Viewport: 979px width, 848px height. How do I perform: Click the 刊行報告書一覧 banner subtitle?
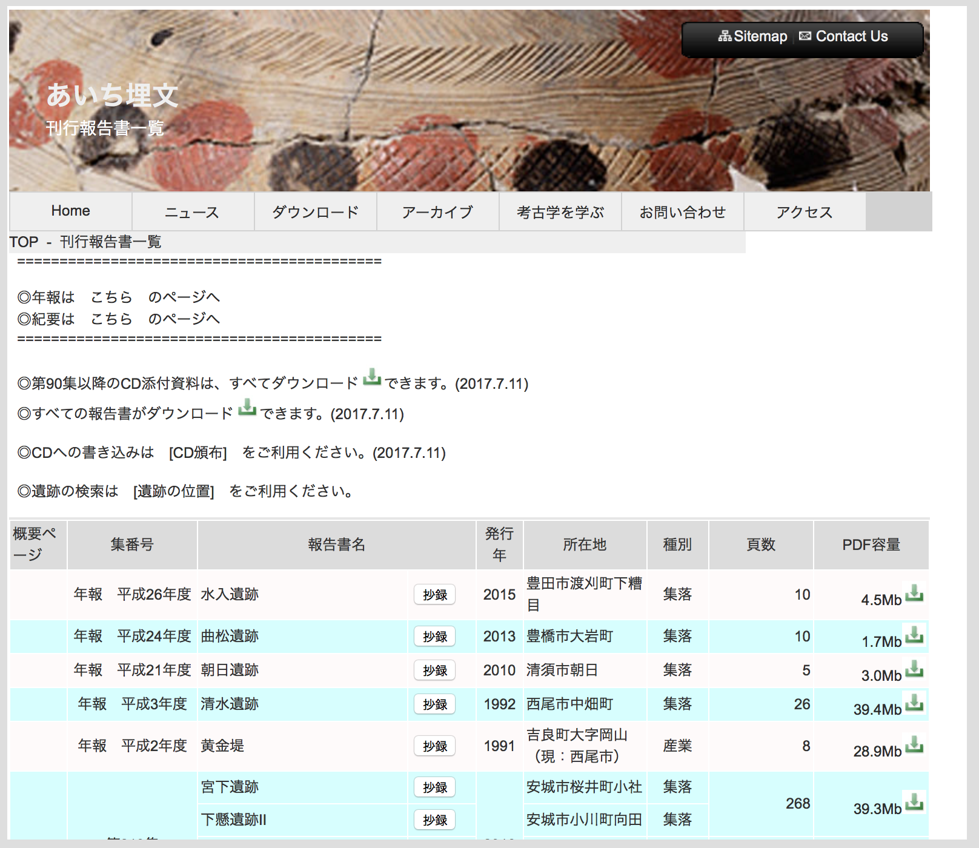coord(105,128)
